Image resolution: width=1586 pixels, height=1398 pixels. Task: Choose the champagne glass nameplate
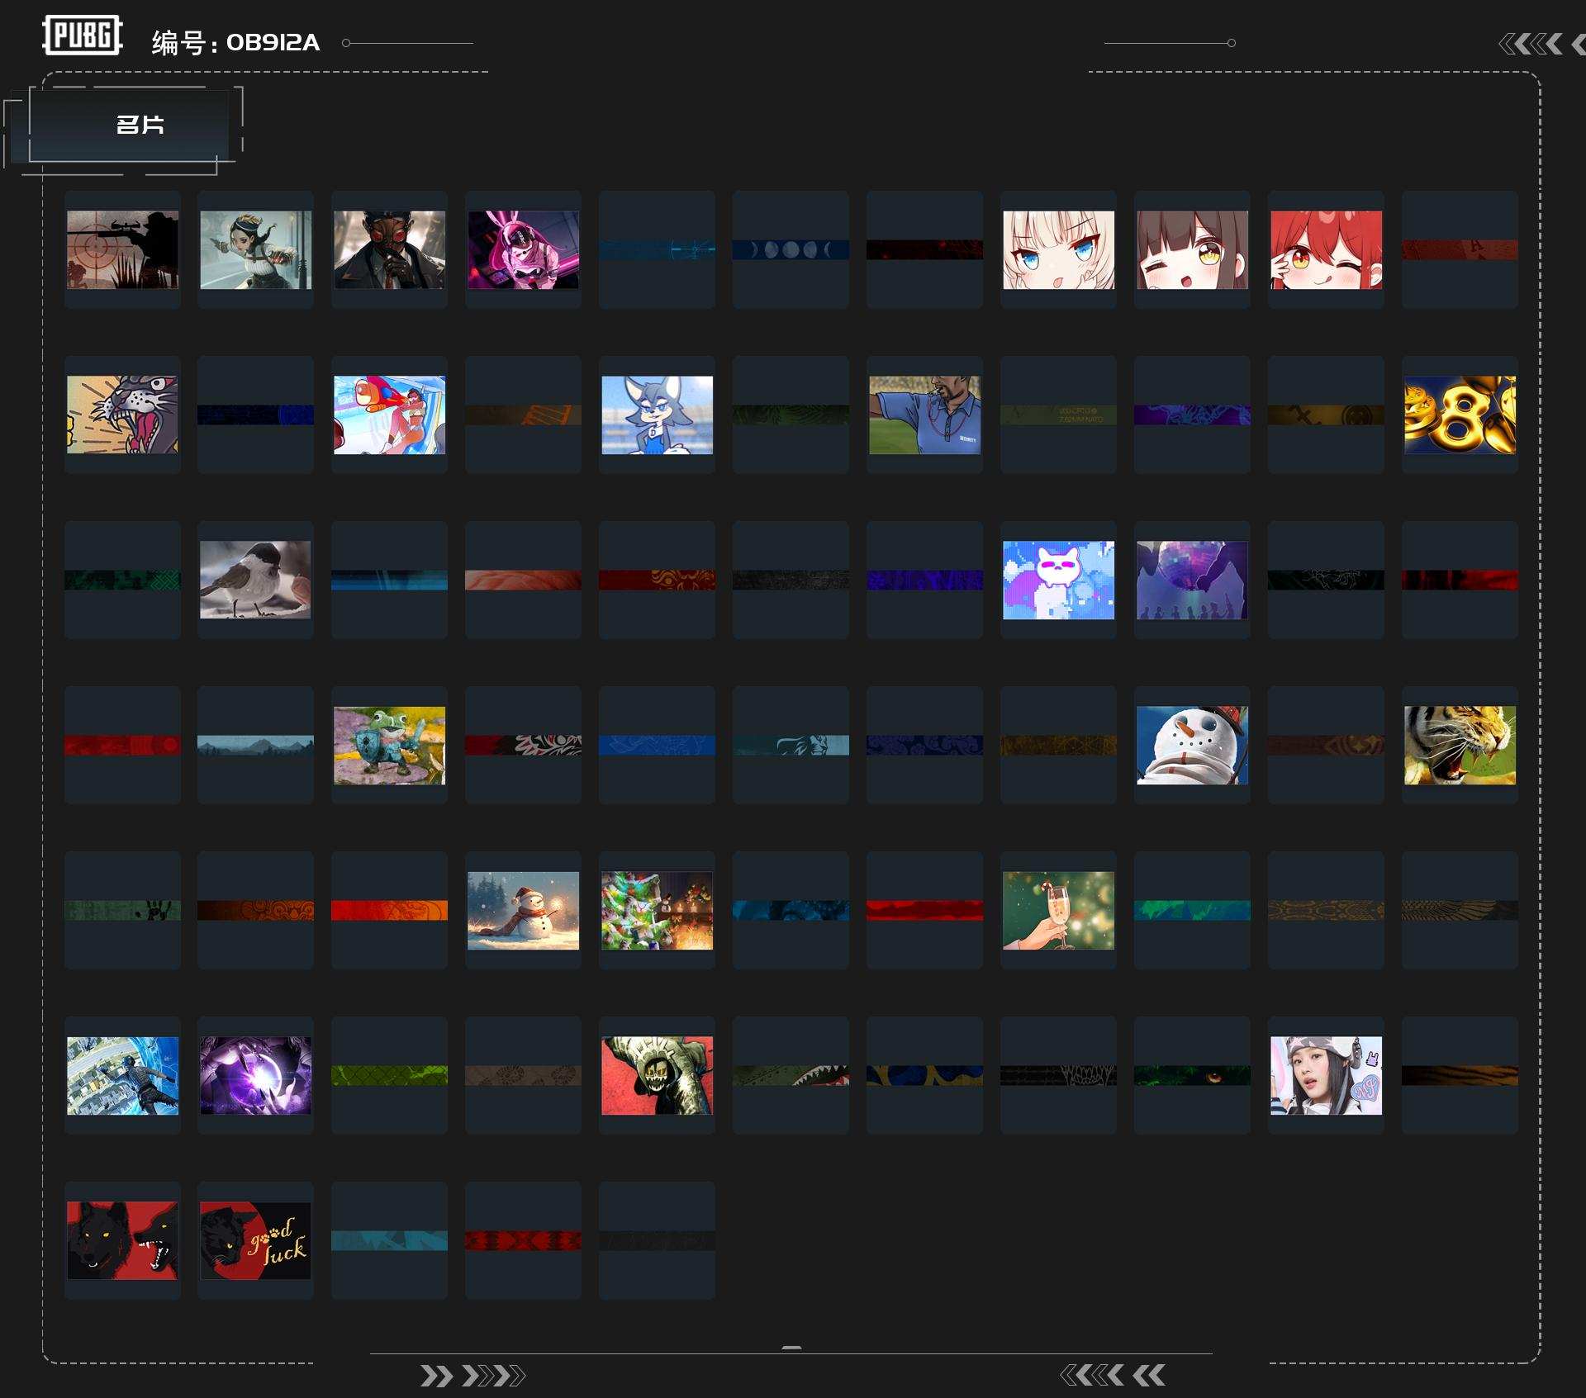point(1058,910)
